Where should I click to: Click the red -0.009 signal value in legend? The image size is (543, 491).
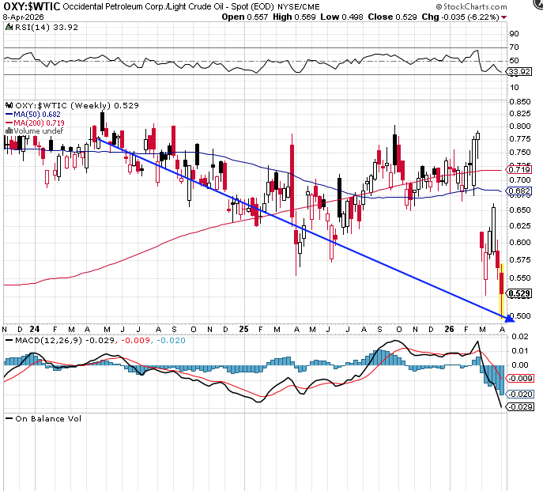pyautogui.click(x=135, y=341)
